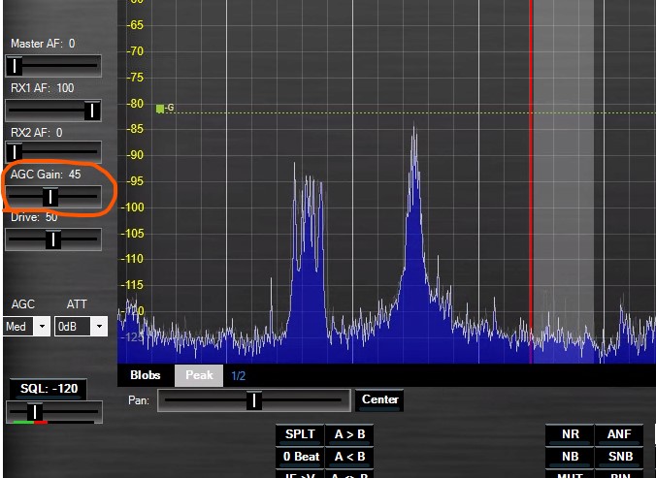Move the AGC Gain slider handle
Image resolution: width=656 pixels, height=478 pixels.
(x=50, y=197)
